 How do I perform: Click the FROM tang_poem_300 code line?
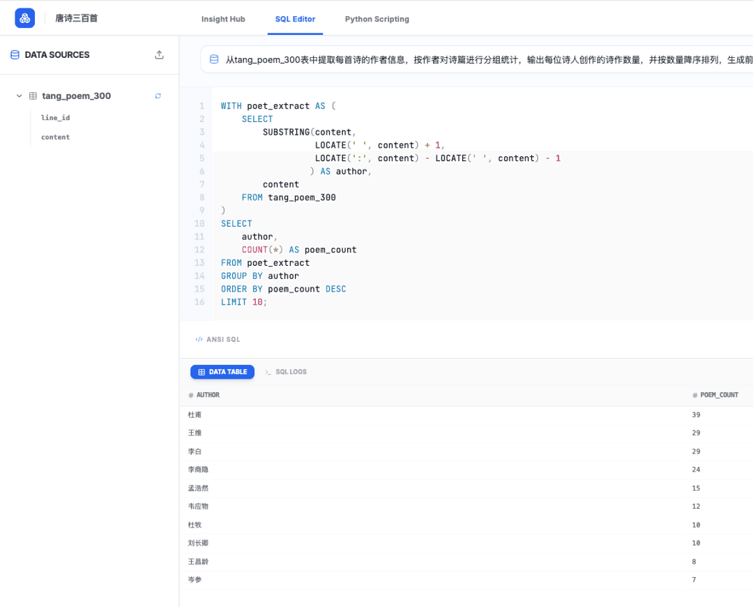coord(289,197)
